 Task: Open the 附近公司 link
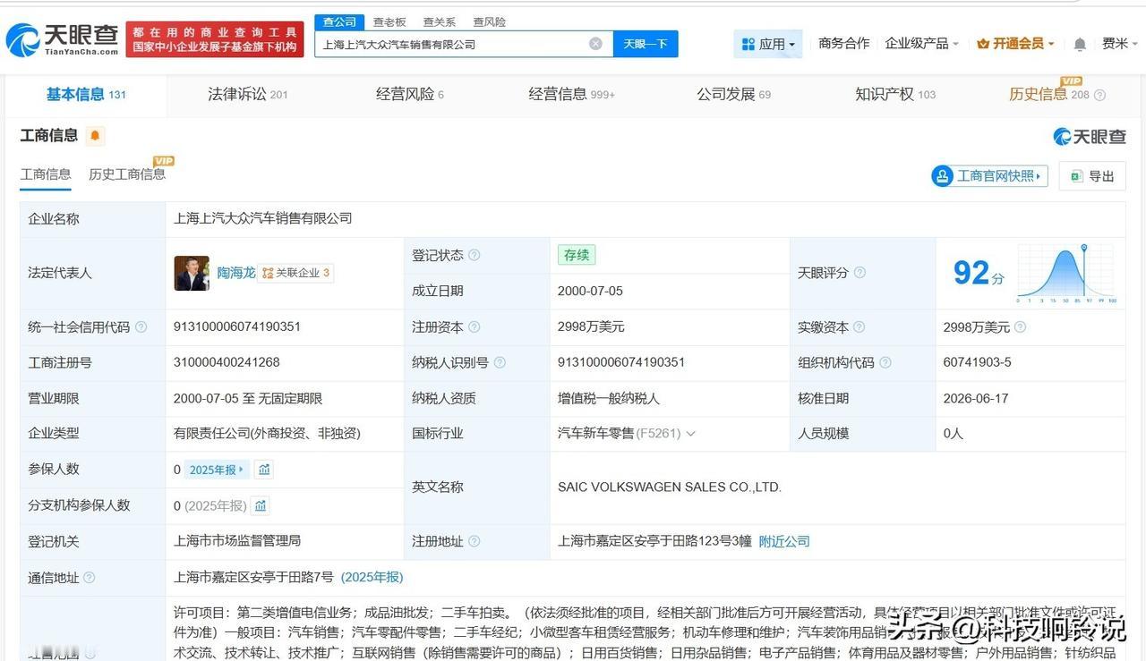click(x=784, y=541)
